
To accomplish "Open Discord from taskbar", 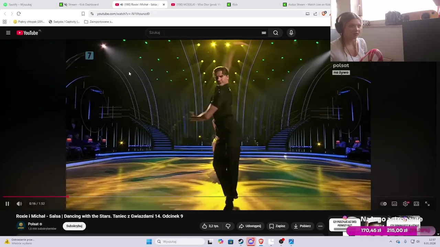I will [251, 242].
